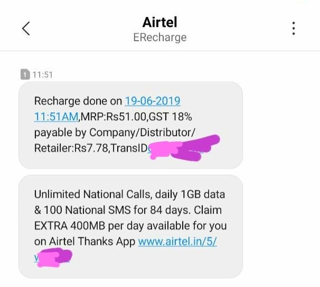Click the Retailer:Rs7.78 text
Viewport: 320px width, 287px height.
click(71, 148)
